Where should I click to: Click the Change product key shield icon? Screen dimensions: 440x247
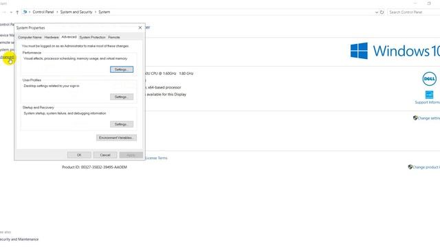(x=410, y=167)
